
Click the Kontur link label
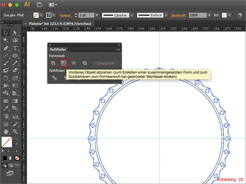66,16
